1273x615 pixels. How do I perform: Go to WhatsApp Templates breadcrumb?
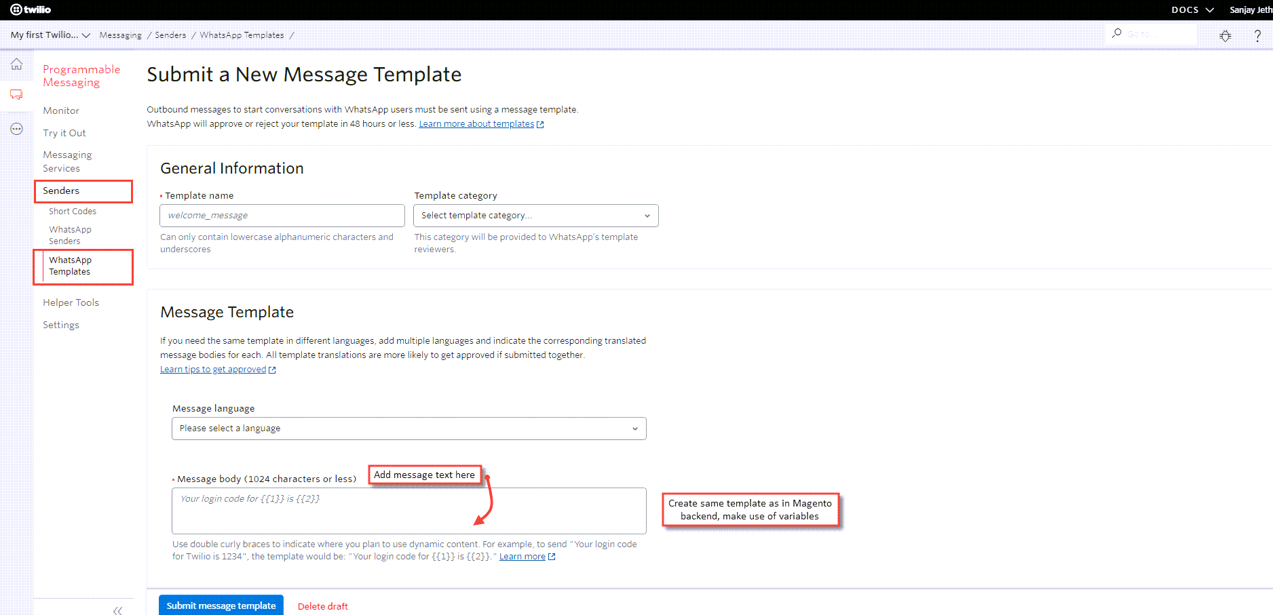click(242, 35)
